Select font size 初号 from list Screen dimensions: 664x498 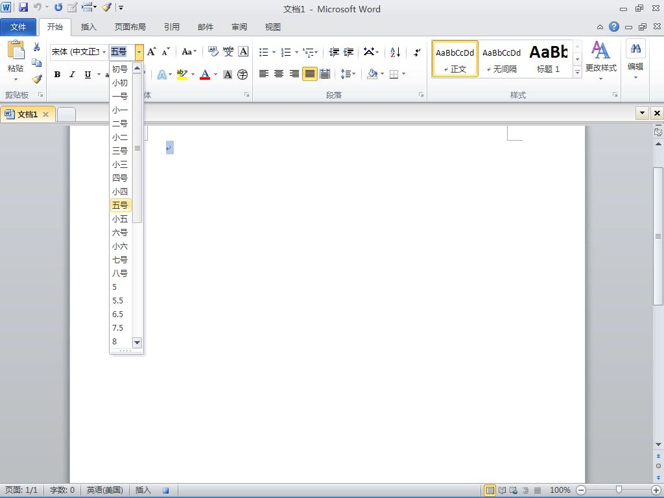click(x=121, y=69)
